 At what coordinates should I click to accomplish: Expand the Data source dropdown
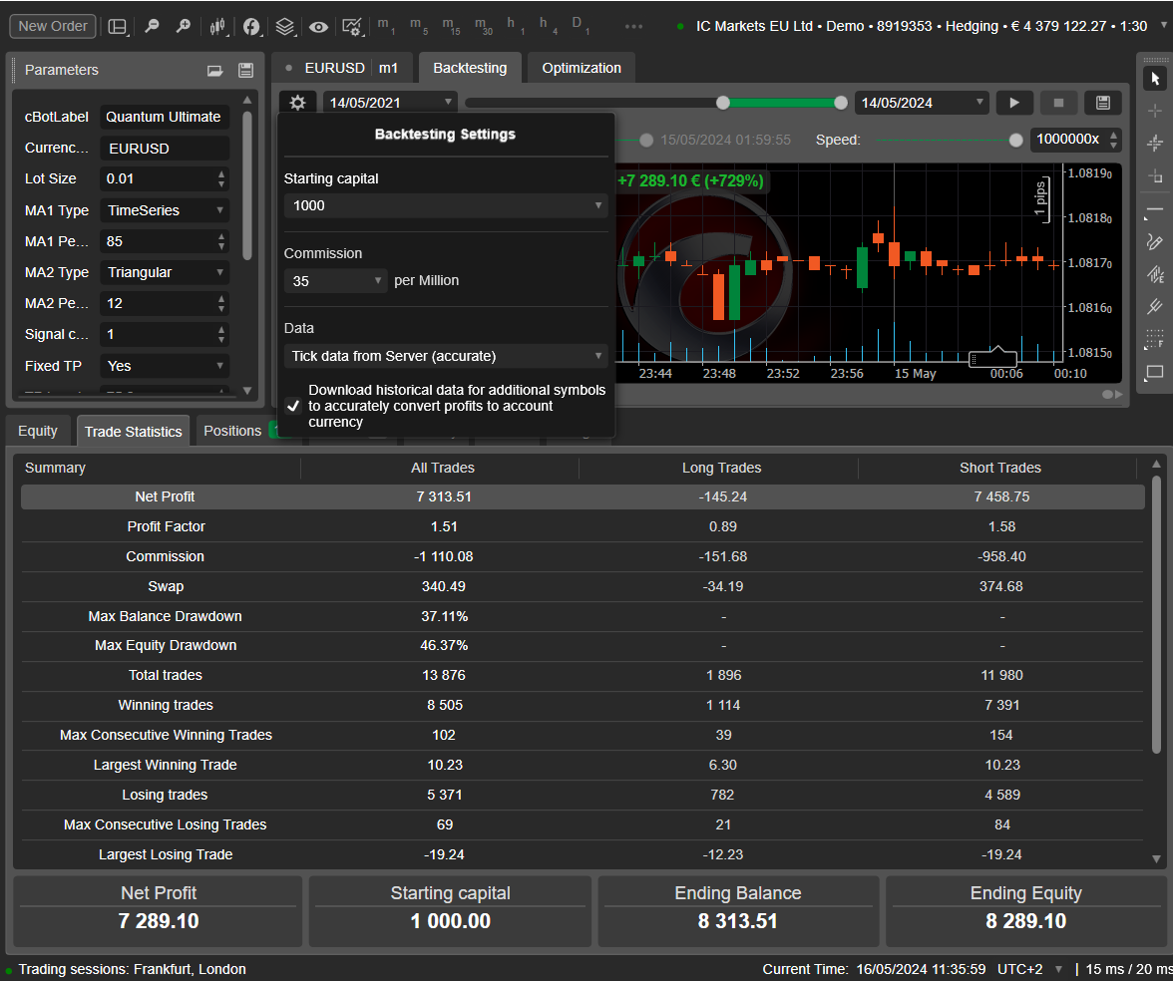point(446,356)
